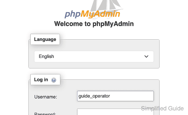The width and height of the screenshot is (188, 115).
Task: Focus the Username input field
Action: [115, 96]
